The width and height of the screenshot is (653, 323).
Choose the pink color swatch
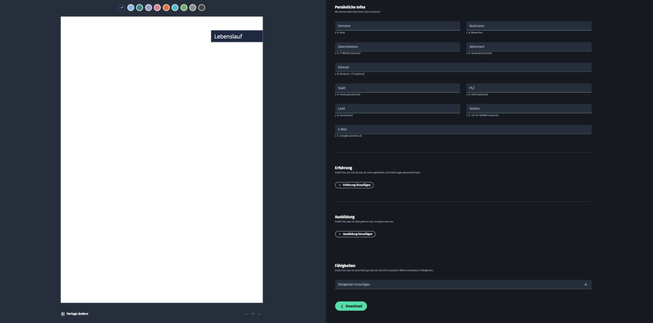[157, 7]
